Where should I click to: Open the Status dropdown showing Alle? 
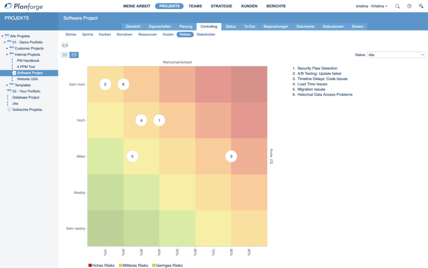pos(395,55)
